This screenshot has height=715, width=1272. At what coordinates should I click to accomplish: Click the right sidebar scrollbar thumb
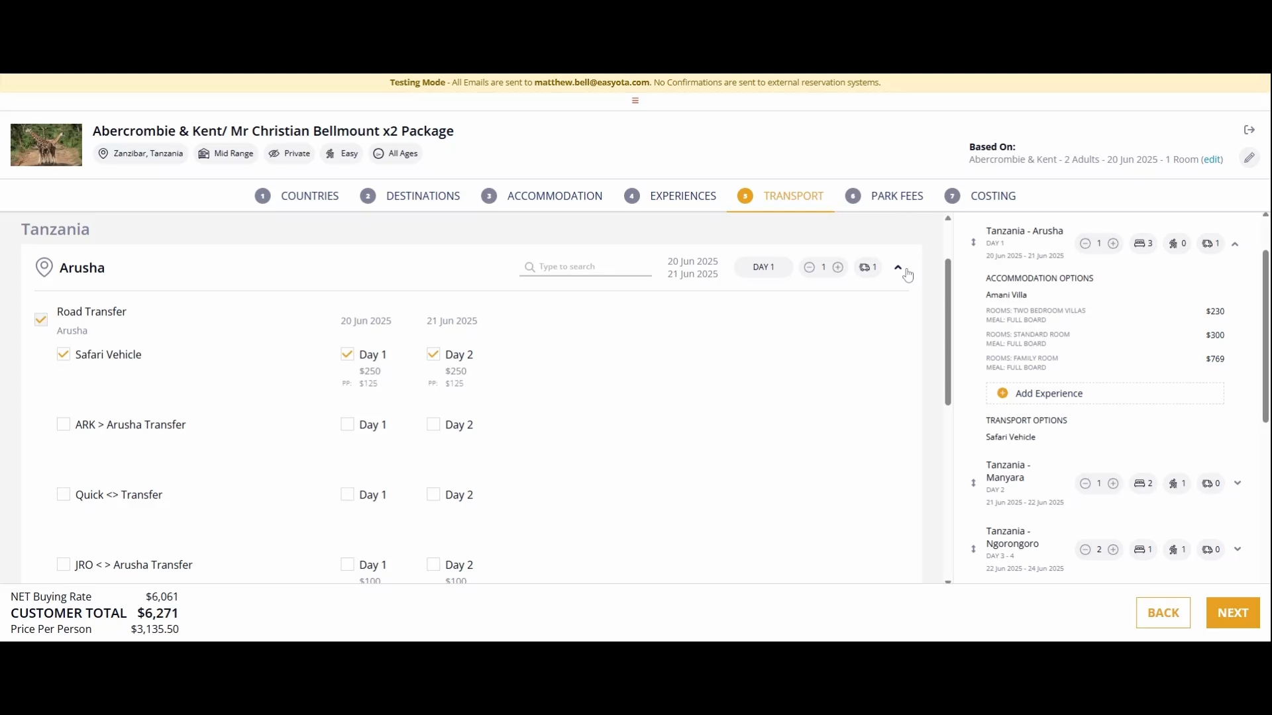pyautogui.click(x=1265, y=336)
